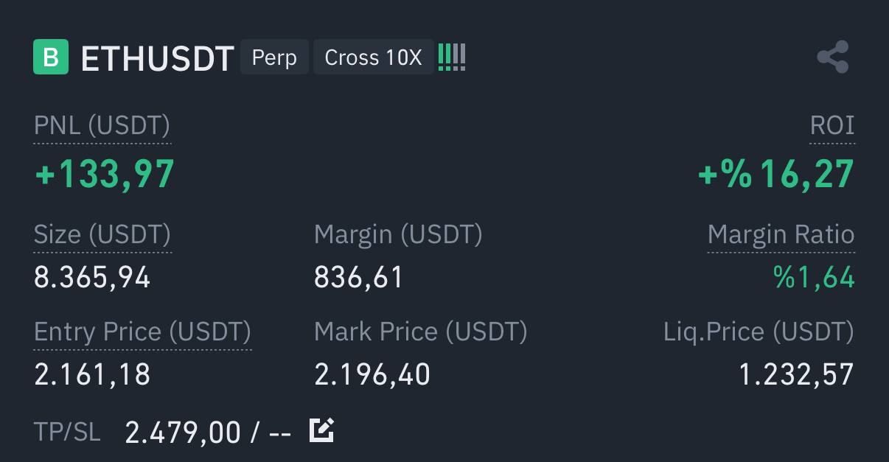Viewport: 889px width, 462px height.
Task: Tap the Margin Ratio label
Action: (x=781, y=235)
